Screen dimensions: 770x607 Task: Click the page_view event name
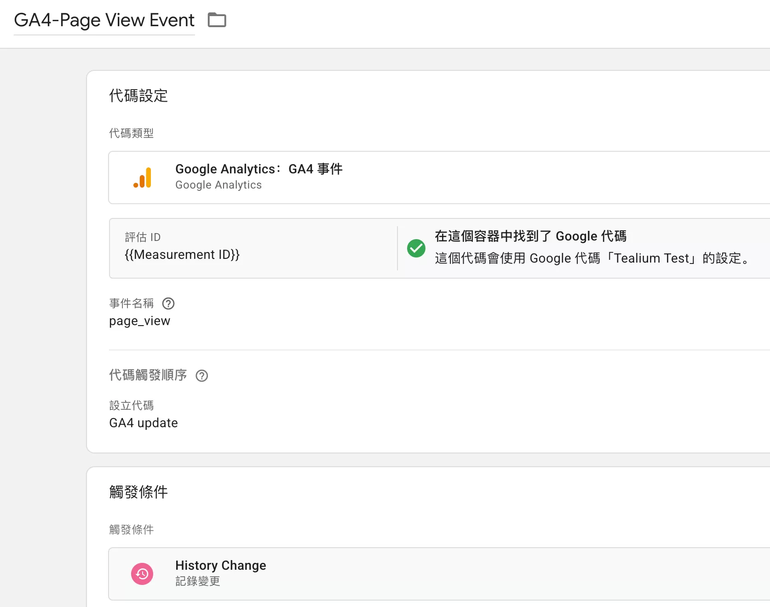tap(139, 321)
